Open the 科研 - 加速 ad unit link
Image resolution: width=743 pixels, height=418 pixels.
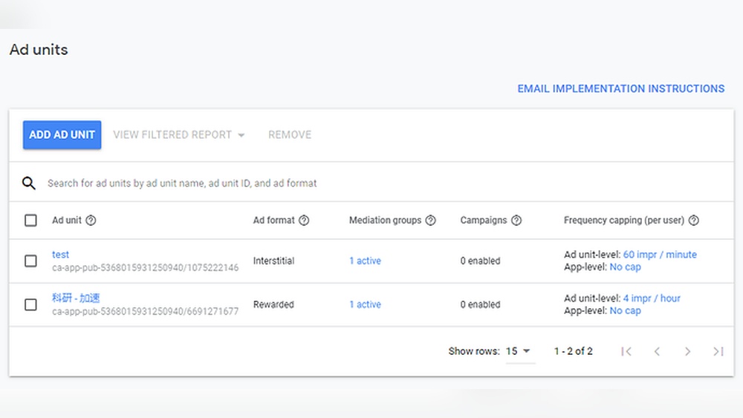point(76,298)
